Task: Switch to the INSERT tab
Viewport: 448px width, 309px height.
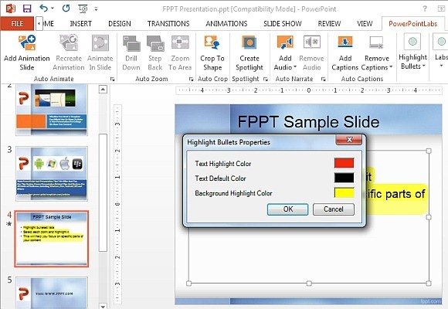Action: coord(81,24)
